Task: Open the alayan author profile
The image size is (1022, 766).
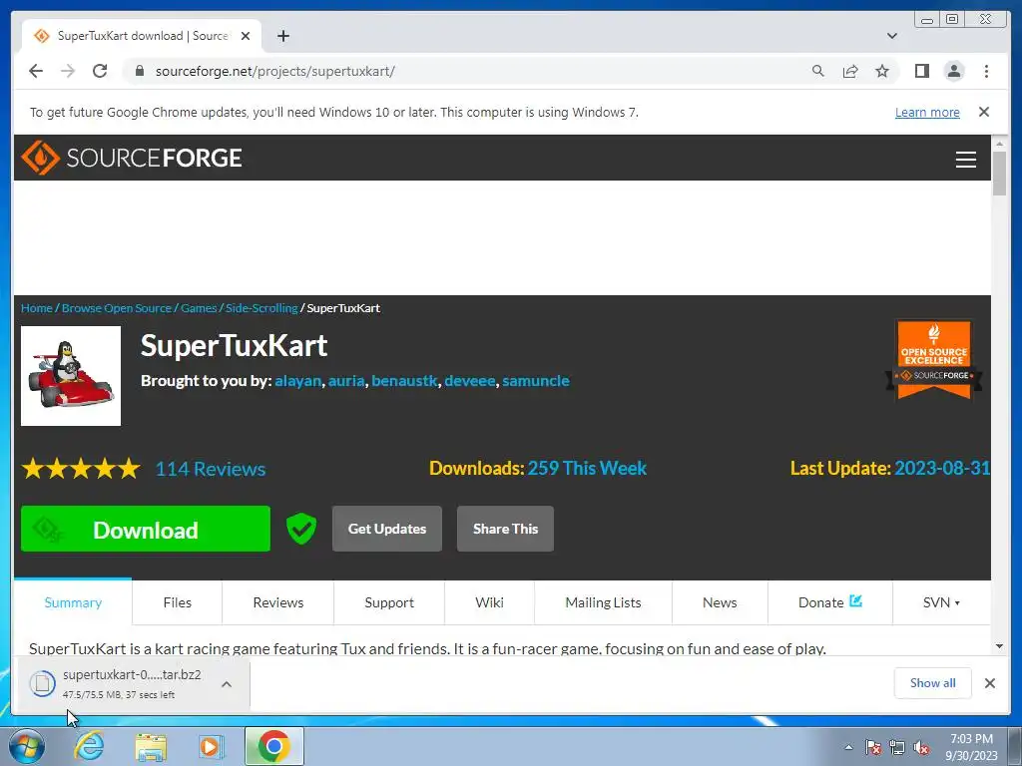Action: pos(297,380)
